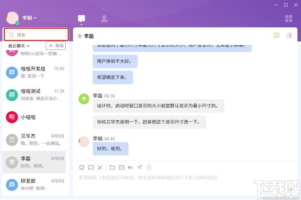The width and height of the screenshot is (301, 200).
Task: Toggle the Markdown mode icon
Action: click(x=131, y=167)
